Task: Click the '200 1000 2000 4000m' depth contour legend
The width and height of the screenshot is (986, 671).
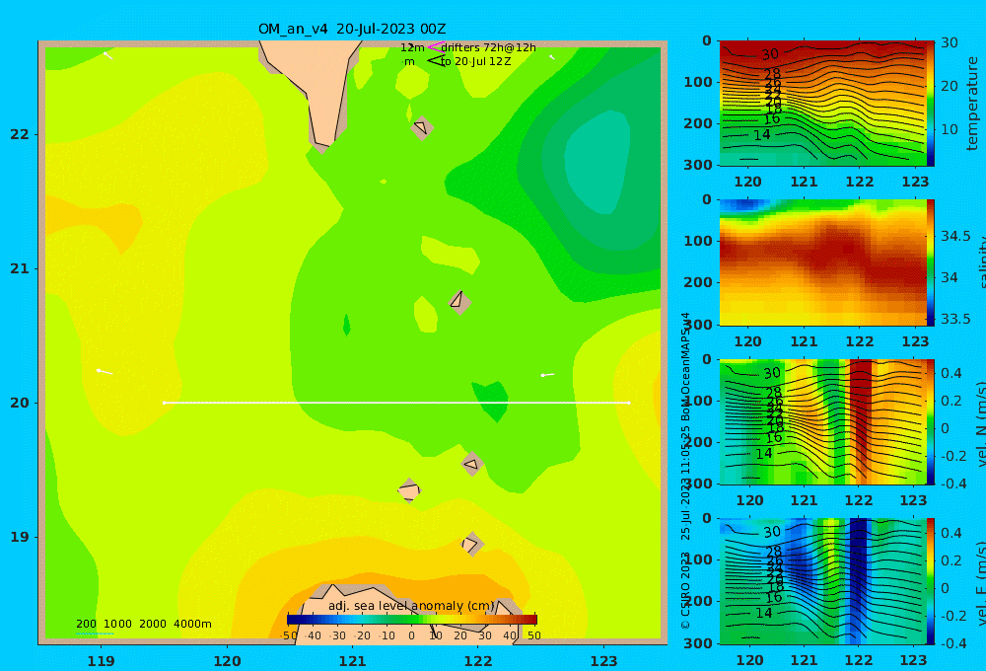Action: pos(143,624)
